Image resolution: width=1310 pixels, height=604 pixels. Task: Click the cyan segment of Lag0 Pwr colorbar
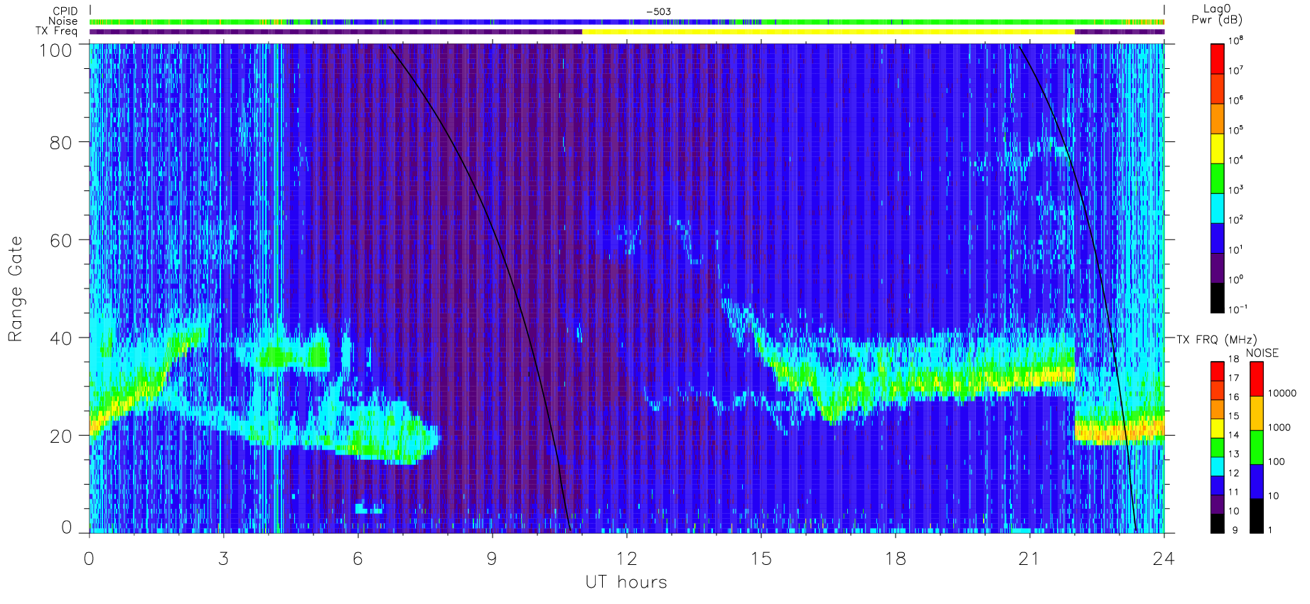pyautogui.click(x=1218, y=208)
